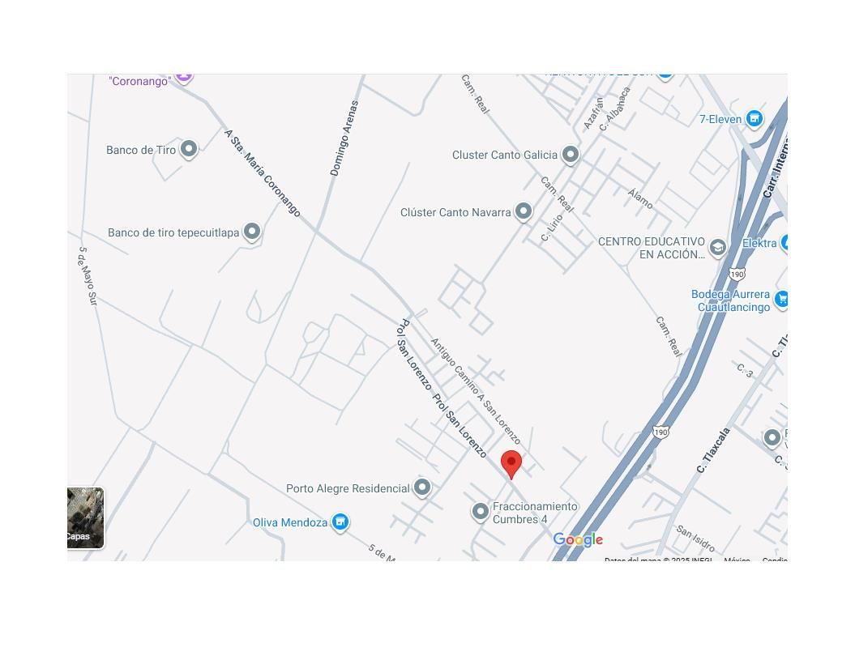855x660 pixels.
Task: Click the Cluster Canto Galicia pin icon
Action: [571, 154]
